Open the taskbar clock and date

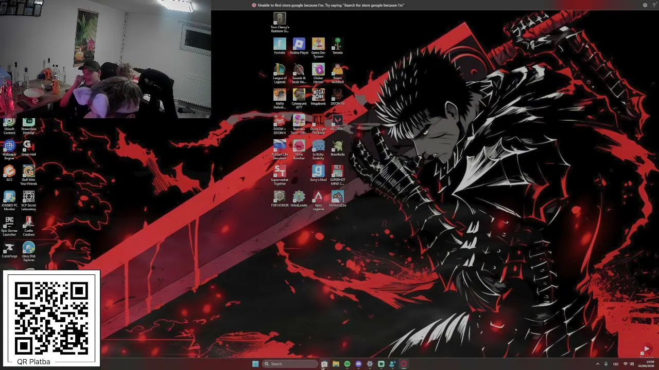647,364
